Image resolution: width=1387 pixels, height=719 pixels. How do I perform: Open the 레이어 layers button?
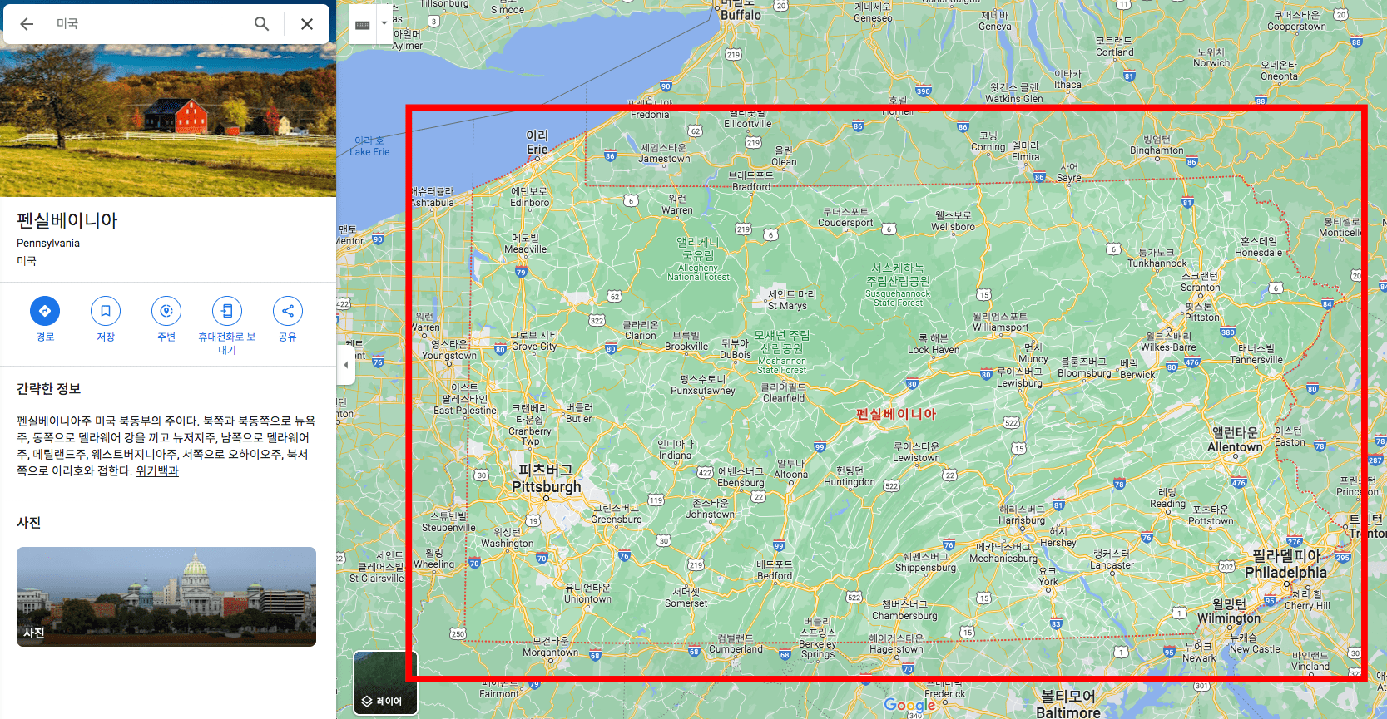click(385, 682)
